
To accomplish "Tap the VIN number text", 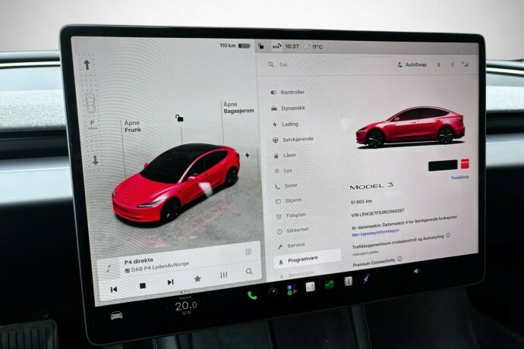I will tap(377, 213).
